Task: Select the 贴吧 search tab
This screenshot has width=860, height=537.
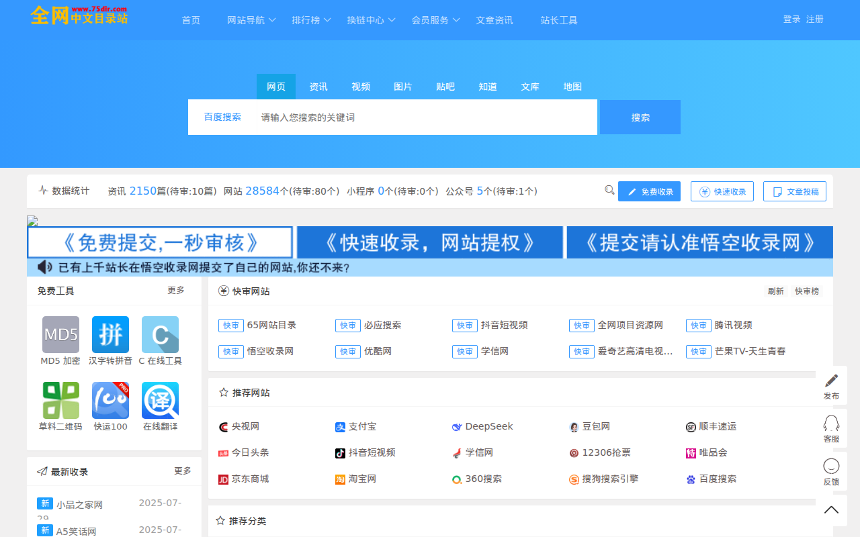Action: [x=445, y=87]
